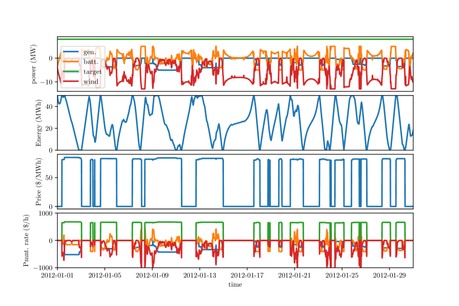The height and width of the screenshot is (306, 459).
Task: Click the 'target' legend label
Action: click(92, 72)
